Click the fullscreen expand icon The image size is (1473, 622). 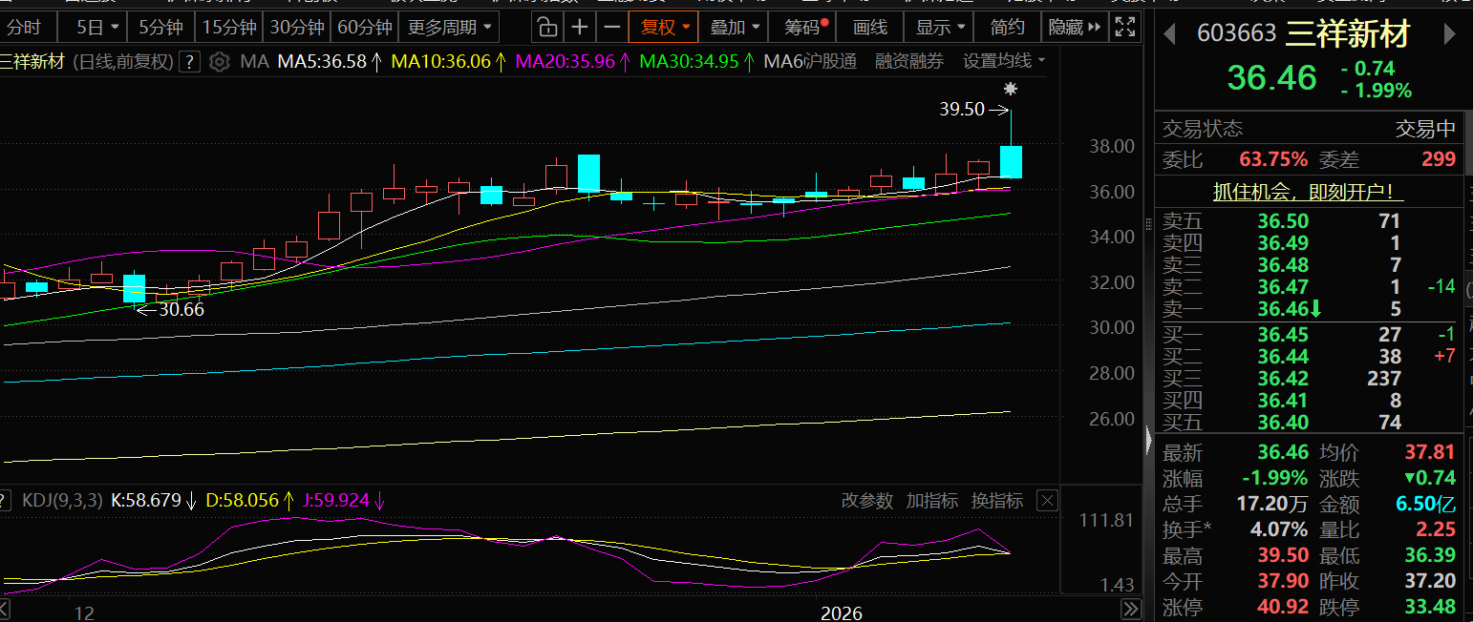(1126, 27)
